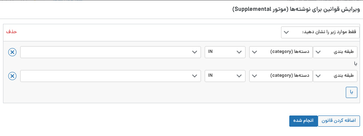The width and height of the screenshot is (363, 136).
Task: Expand the first row's دسته‌ها (category) dropdown
Action: click(x=281, y=52)
